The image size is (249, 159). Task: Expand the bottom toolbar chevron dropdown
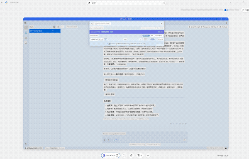[x=139, y=155]
